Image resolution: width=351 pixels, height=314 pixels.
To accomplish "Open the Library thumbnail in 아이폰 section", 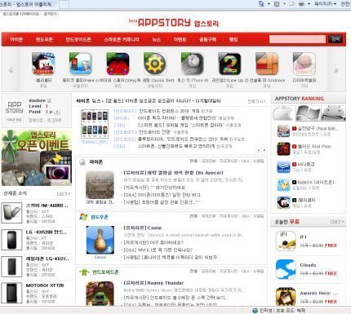I will [100, 185].
